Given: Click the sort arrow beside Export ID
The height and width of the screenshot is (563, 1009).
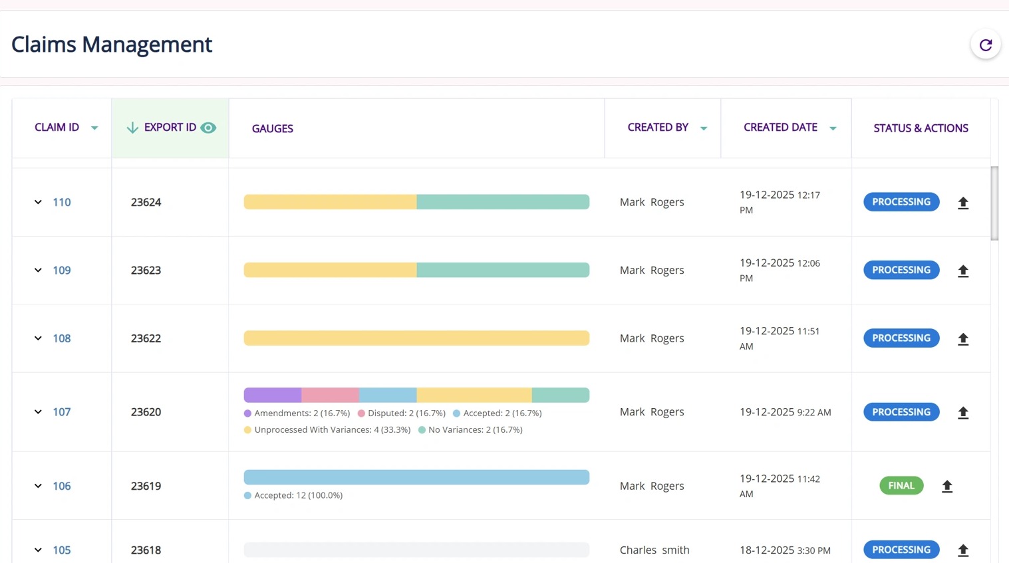Looking at the screenshot, I should tap(132, 128).
